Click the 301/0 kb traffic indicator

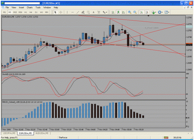(177, 138)
